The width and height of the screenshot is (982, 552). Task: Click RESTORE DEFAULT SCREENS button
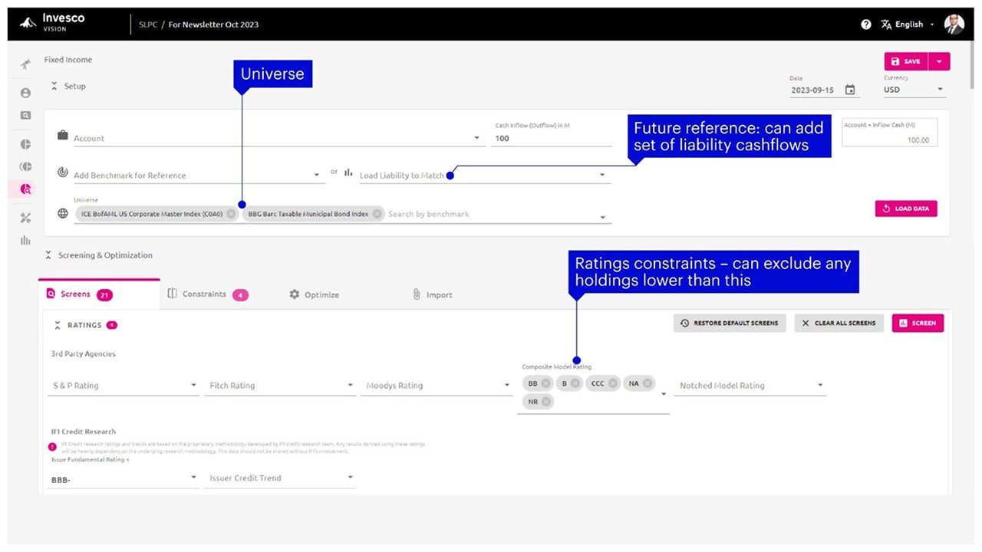pyautogui.click(x=730, y=323)
